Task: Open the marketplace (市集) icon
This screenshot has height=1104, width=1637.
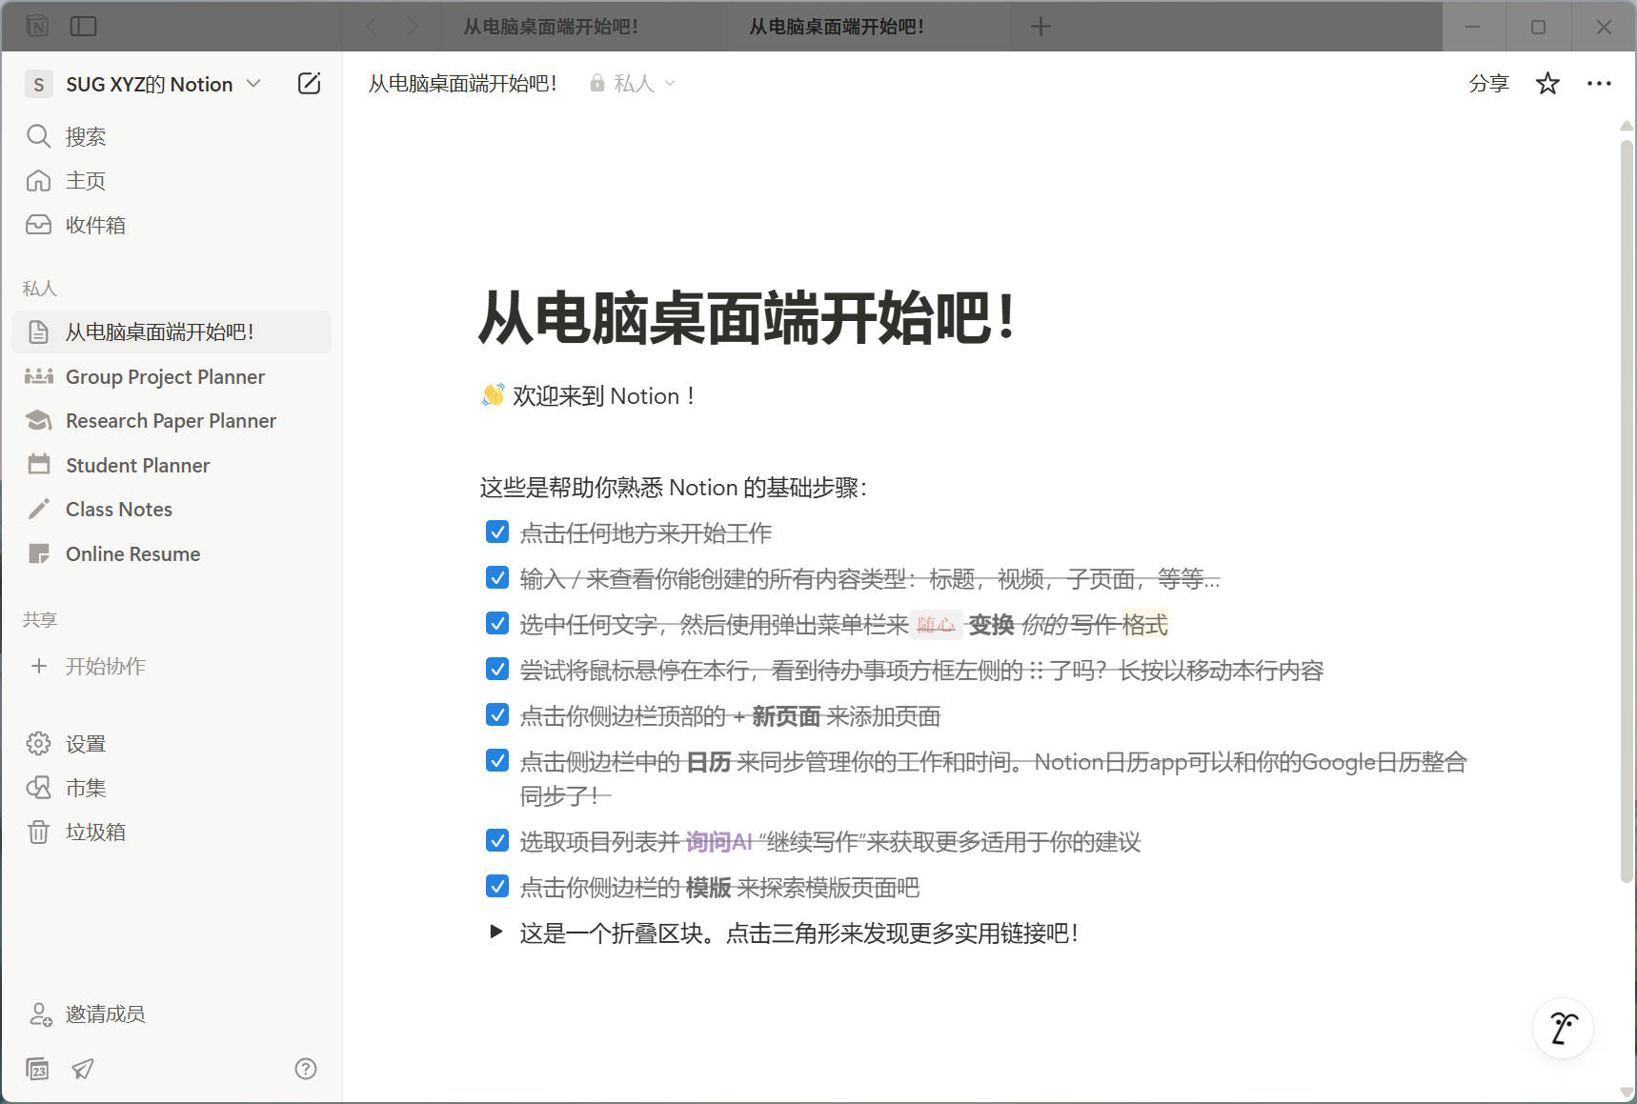Action: pyautogui.click(x=38, y=788)
